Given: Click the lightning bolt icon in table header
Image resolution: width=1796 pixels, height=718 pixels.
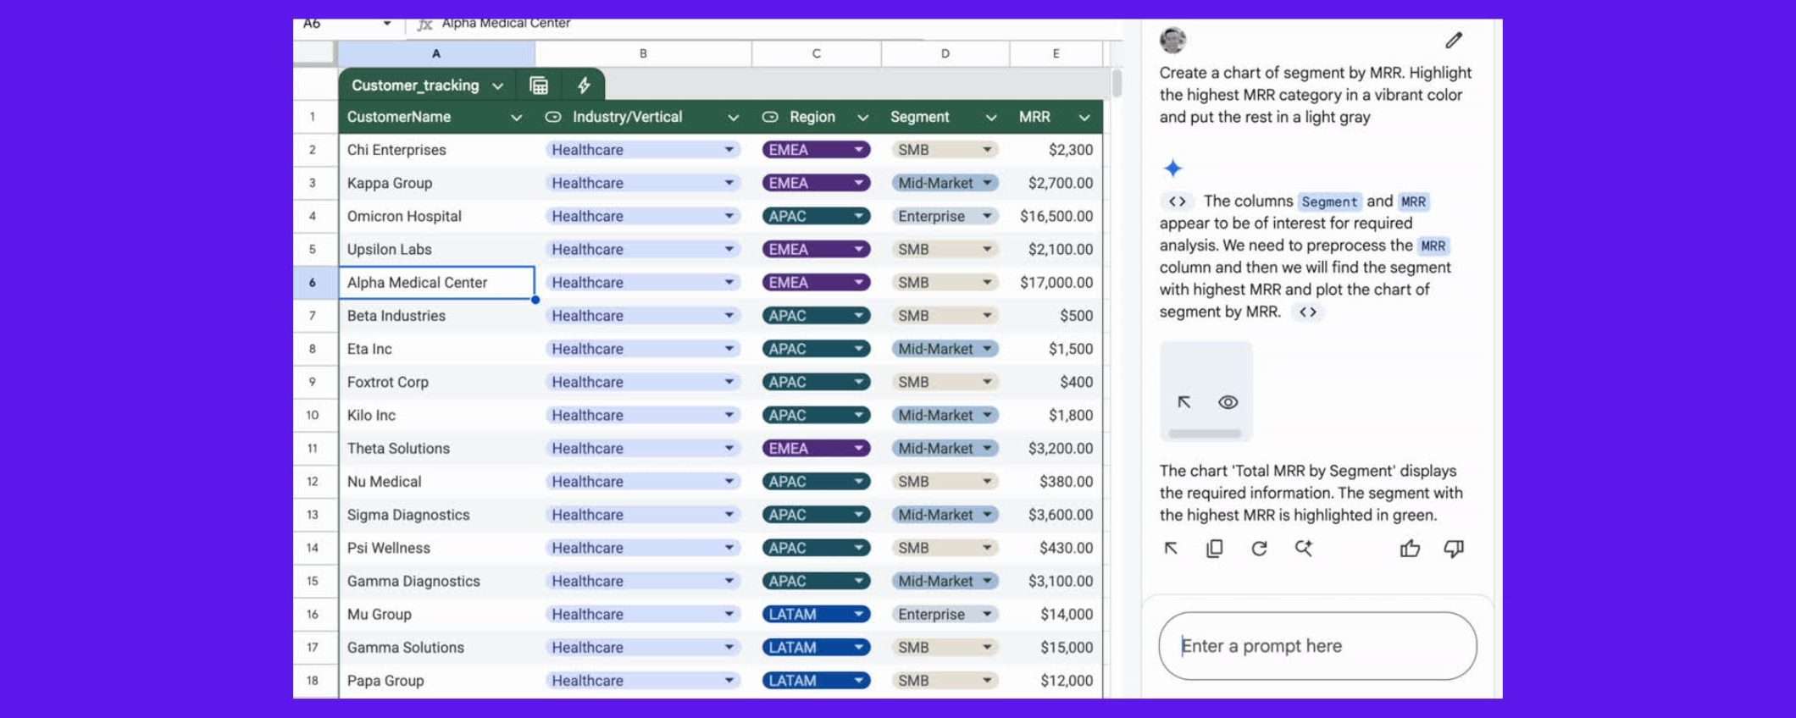Looking at the screenshot, I should click(584, 86).
